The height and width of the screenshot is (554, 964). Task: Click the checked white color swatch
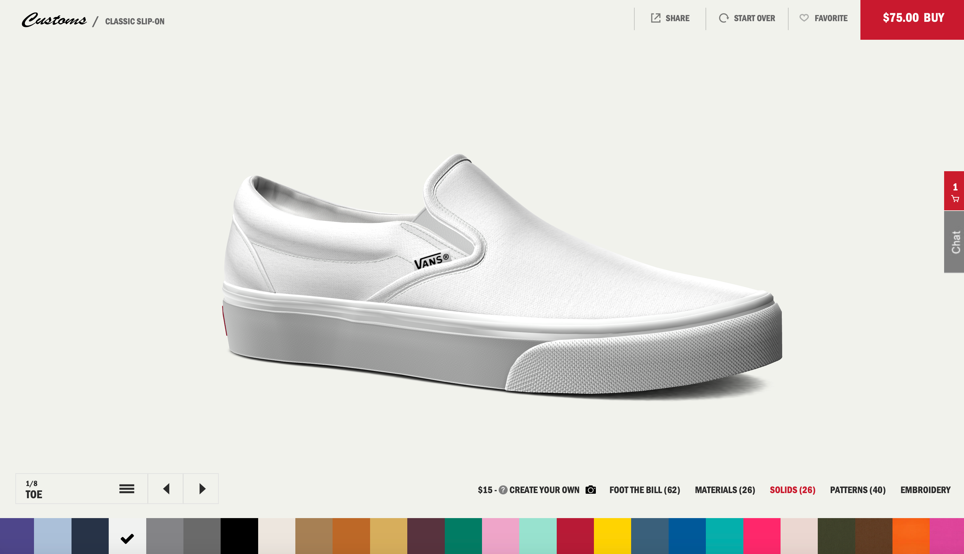(x=127, y=536)
